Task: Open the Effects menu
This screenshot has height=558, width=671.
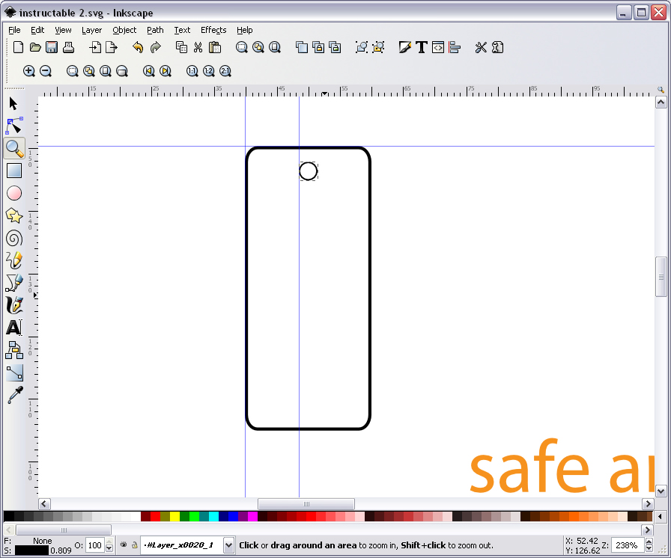Action: coord(213,30)
